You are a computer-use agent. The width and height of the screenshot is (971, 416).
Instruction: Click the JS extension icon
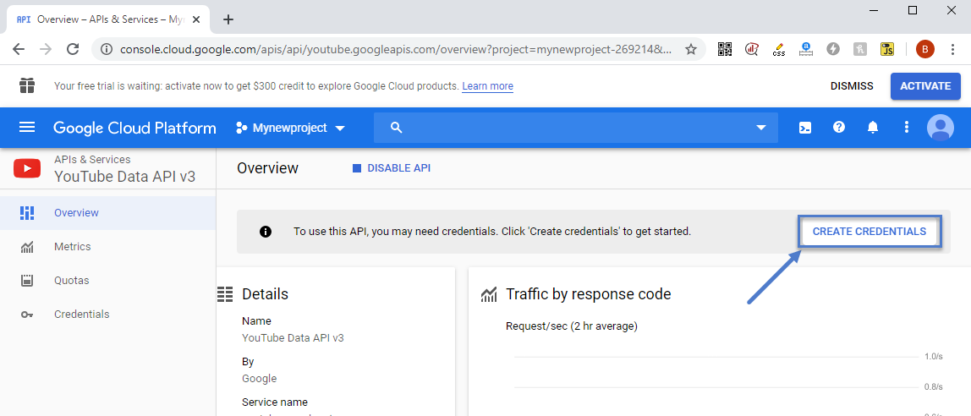tap(886, 49)
